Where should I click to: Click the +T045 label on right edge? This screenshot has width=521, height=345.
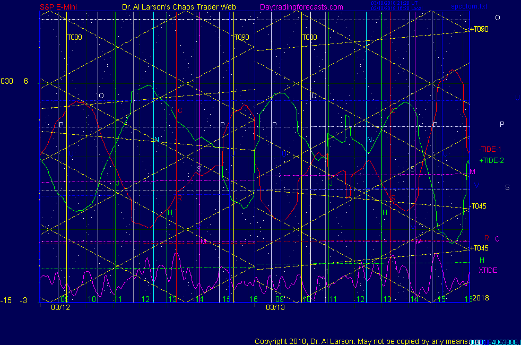pos(479,248)
